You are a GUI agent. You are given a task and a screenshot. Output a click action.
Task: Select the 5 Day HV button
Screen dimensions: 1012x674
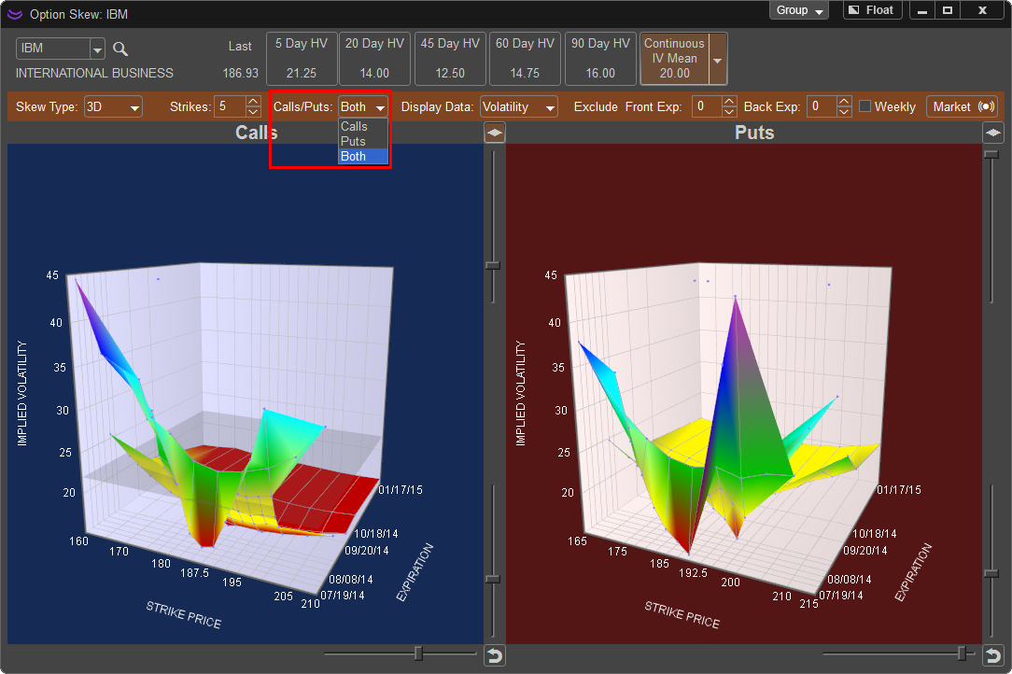coord(302,58)
